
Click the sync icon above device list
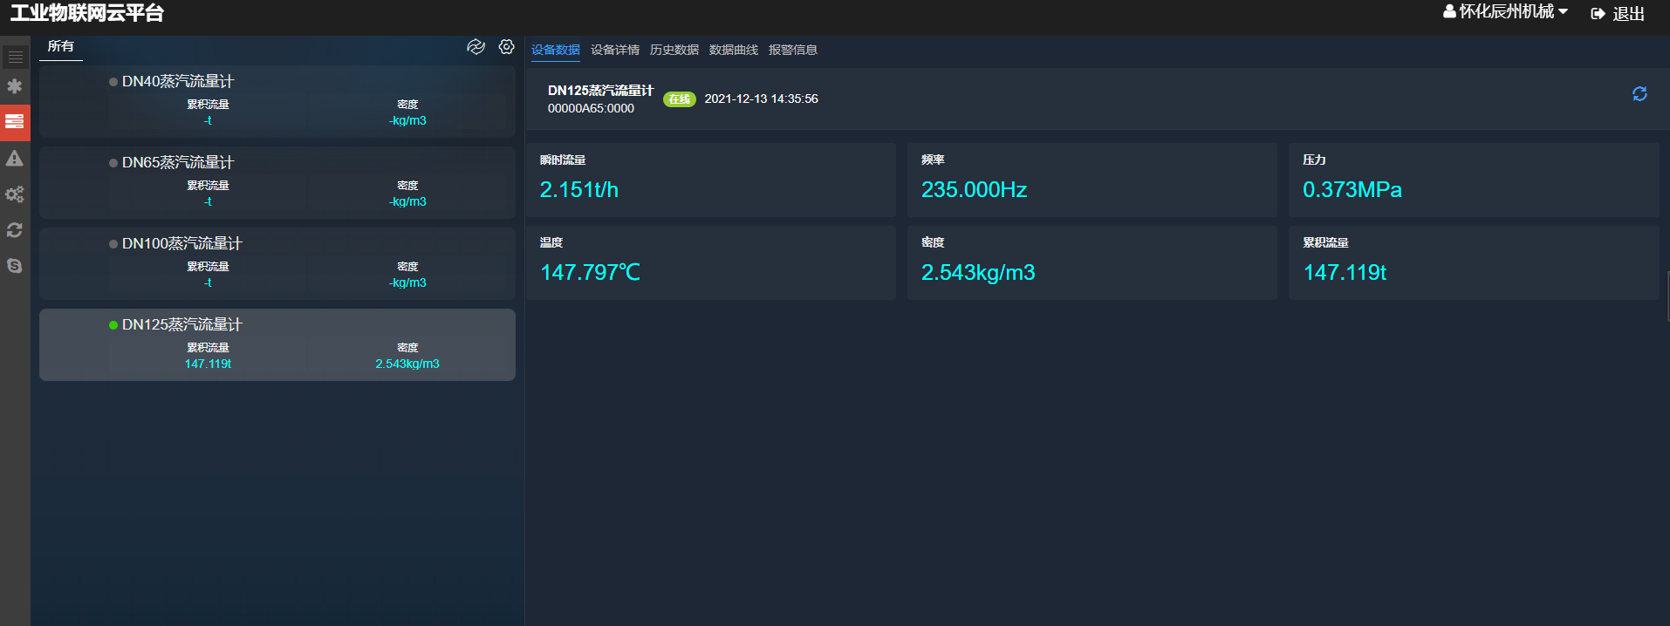pyautogui.click(x=476, y=47)
